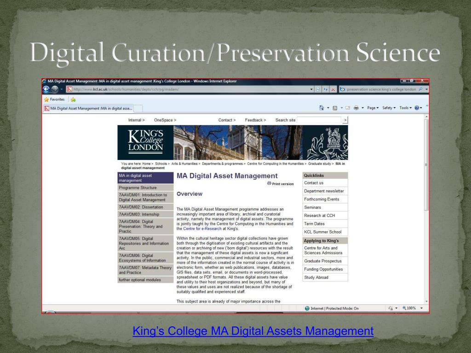Open 7AAVDM02: Dissertation sidebar item
Screen dimensions: 471x353
point(145,207)
